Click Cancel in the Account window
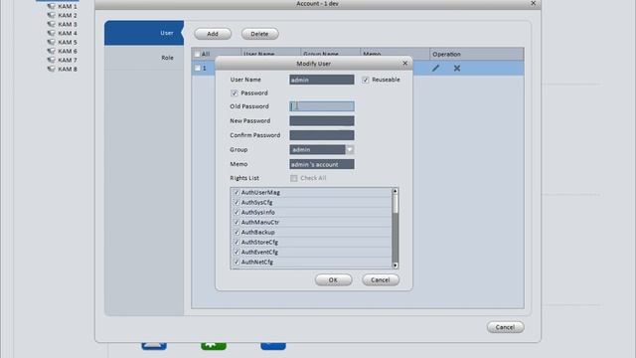Image resolution: width=636 pixels, height=358 pixels. (x=506, y=327)
